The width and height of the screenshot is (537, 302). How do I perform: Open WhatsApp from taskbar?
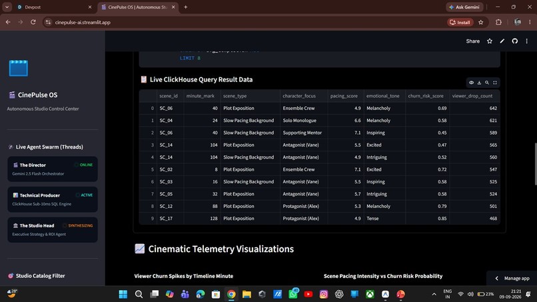tap(293, 294)
